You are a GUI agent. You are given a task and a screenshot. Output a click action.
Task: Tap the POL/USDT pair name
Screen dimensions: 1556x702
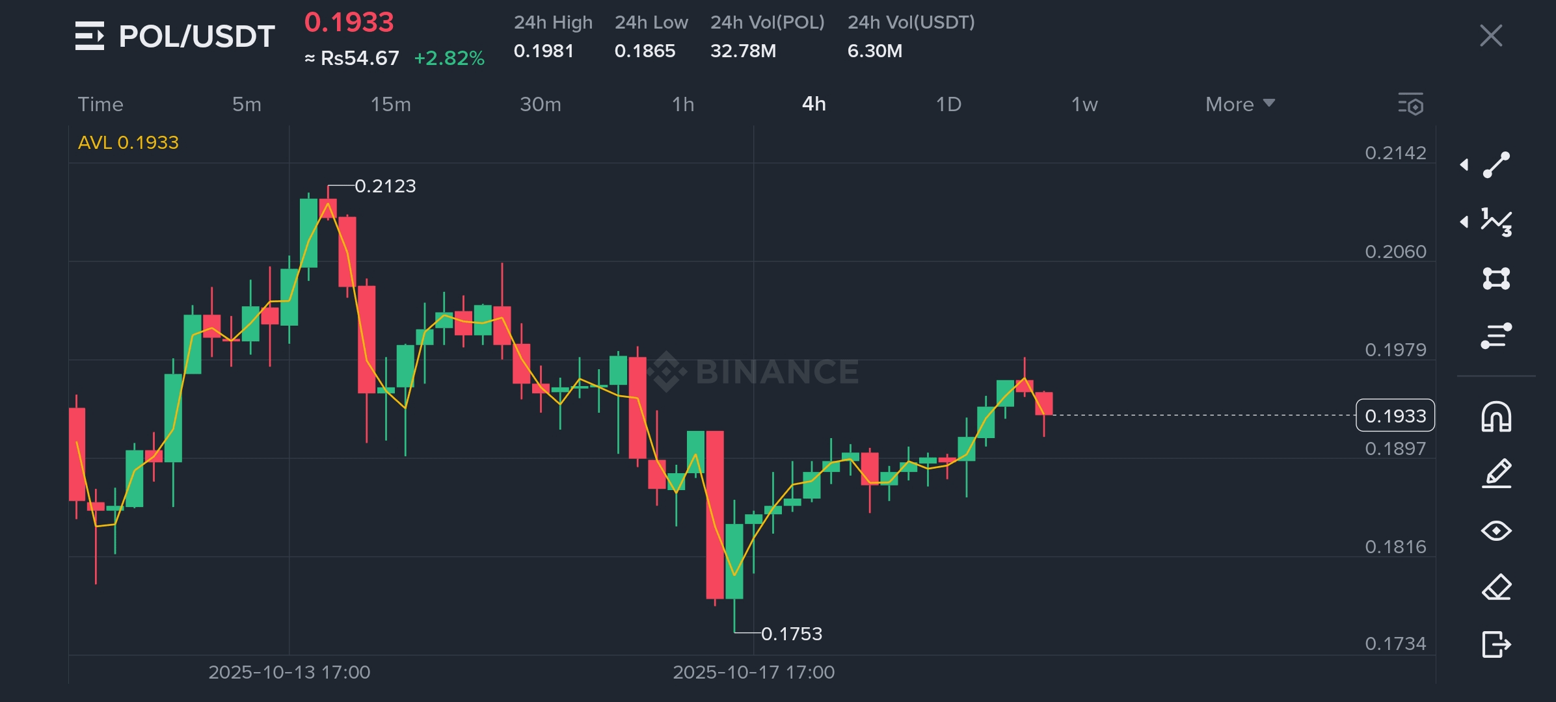click(196, 36)
